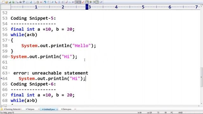203x114 pixels.
Task: Click the 'ln 64' status bar entry
Action: 140,113
